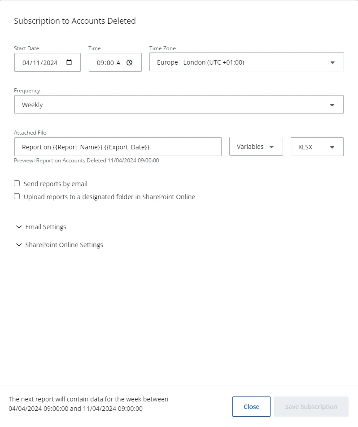This screenshot has height=427, width=358.
Task: Click the Attached File label
Action: (30, 133)
